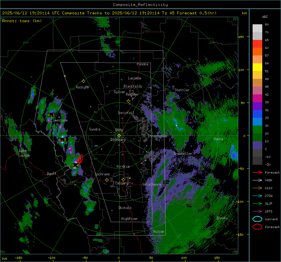
Task: Click the red forecast arrow in legend
Action: 257,172
